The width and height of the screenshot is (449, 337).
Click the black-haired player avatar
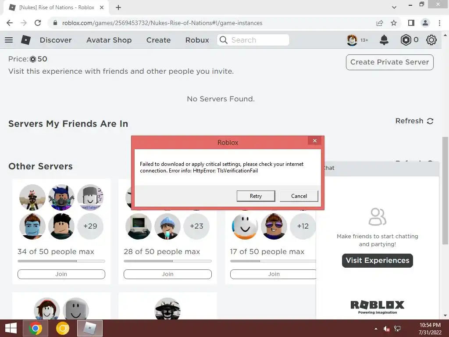click(61, 226)
